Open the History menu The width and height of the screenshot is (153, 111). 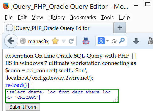pyautogui.click(x=57, y=17)
